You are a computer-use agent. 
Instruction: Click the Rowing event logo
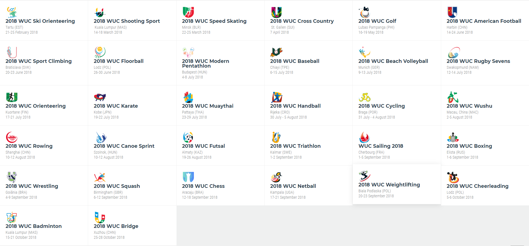[12, 137]
